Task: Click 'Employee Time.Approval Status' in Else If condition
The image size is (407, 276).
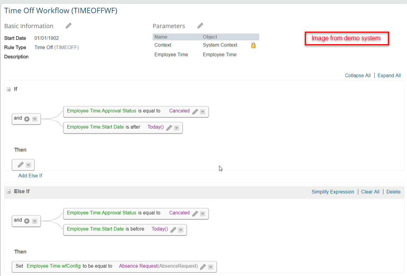Action: click(x=101, y=213)
